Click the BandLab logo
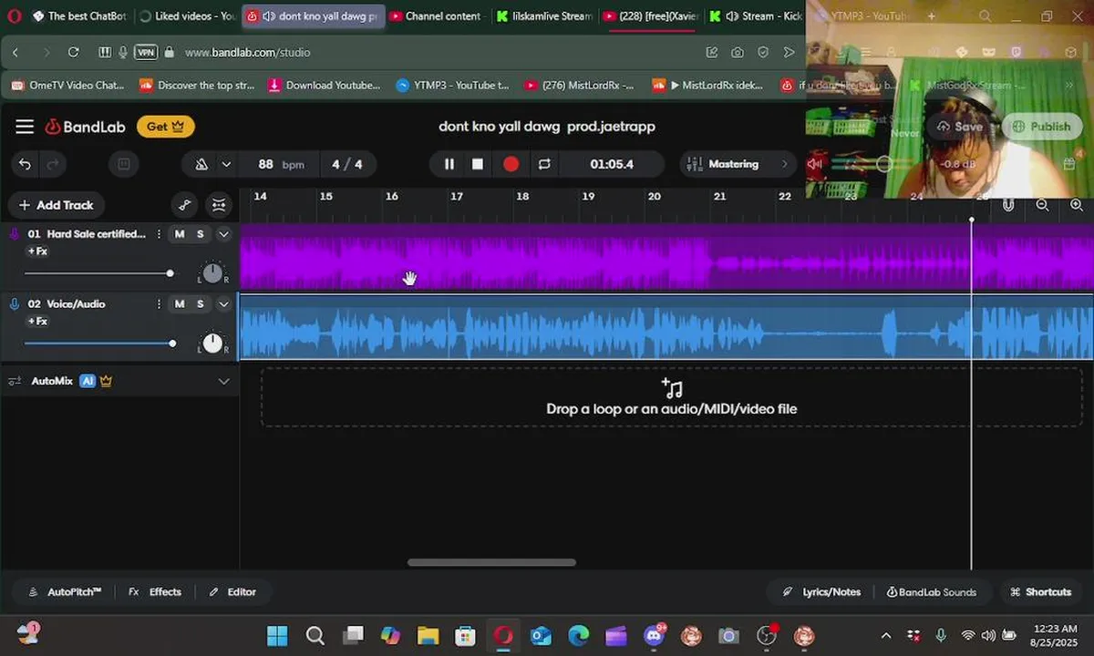The image size is (1094, 656). coord(85,127)
